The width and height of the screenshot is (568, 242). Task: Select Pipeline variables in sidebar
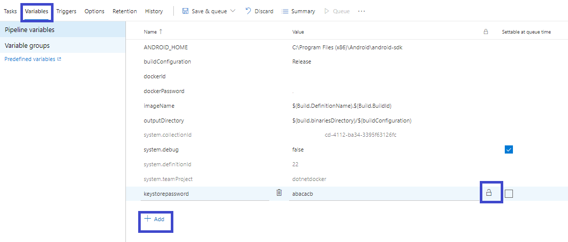coord(63,29)
